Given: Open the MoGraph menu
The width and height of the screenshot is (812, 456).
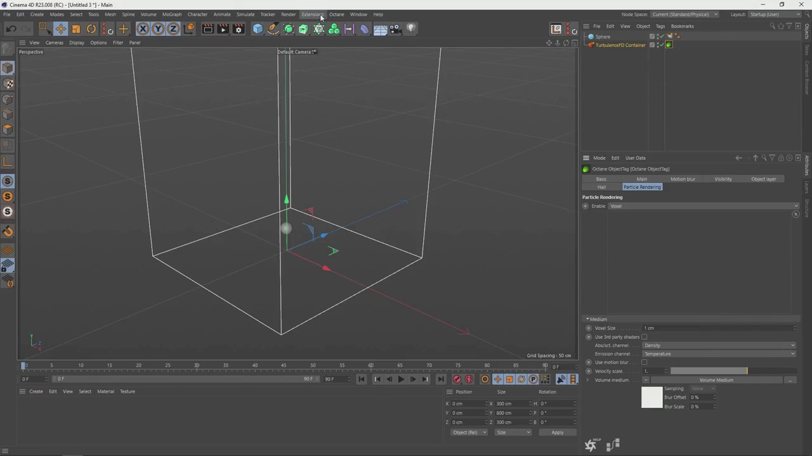Looking at the screenshot, I should click(x=172, y=14).
